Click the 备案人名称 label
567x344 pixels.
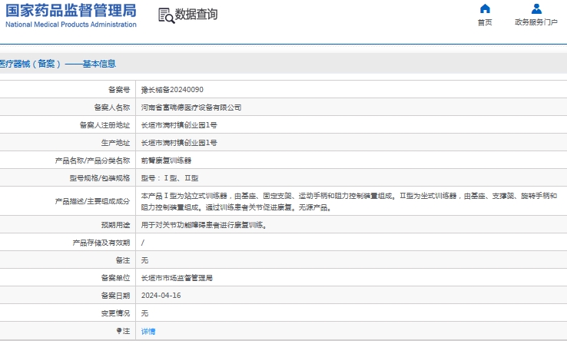pyautogui.click(x=111, y=107)
